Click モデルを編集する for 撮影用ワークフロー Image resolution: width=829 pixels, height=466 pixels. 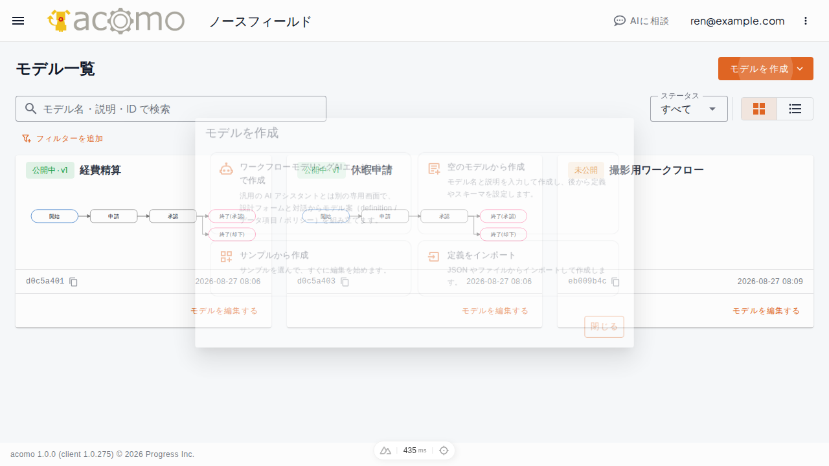pyautogui.click(x=766, y=311)
